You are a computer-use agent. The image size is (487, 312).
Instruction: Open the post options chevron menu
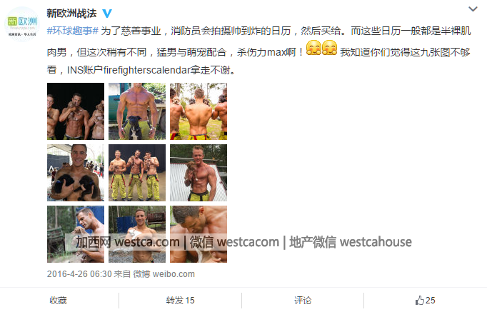tap(473, 9)
